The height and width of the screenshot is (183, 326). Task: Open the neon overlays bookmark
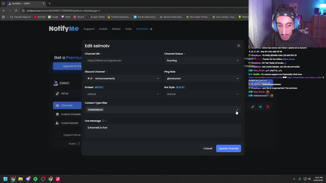pyautogui.click(x=224, y=17)
